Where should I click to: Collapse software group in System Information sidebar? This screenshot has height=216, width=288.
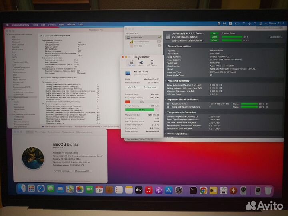click(10, 114)
